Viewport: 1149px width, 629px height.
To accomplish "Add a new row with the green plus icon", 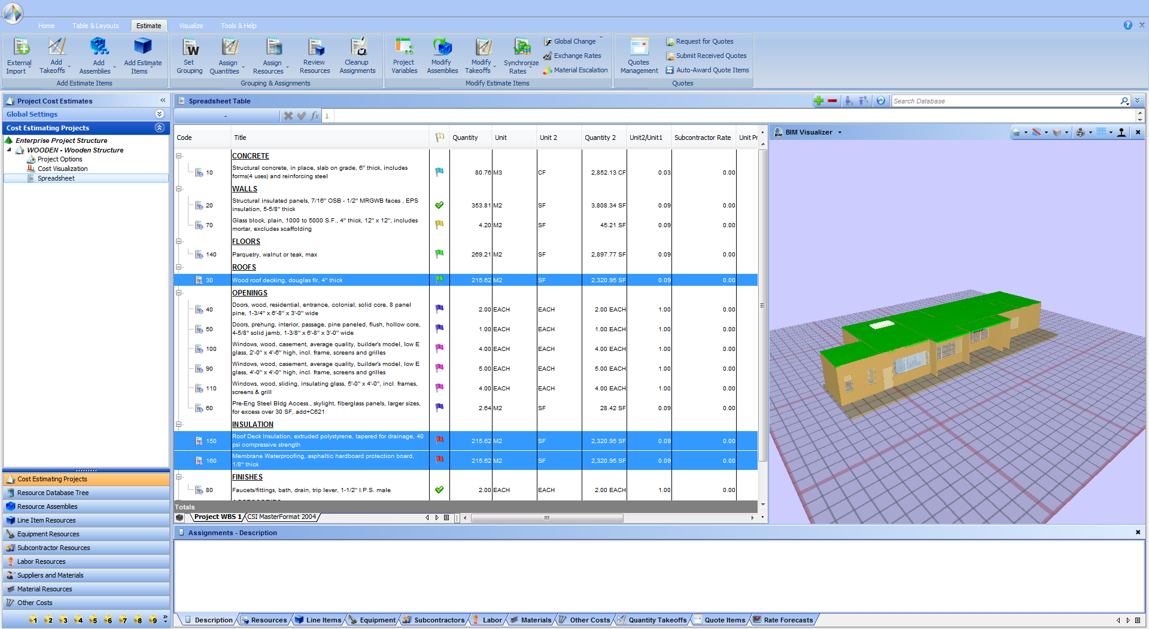I will 819,100.
